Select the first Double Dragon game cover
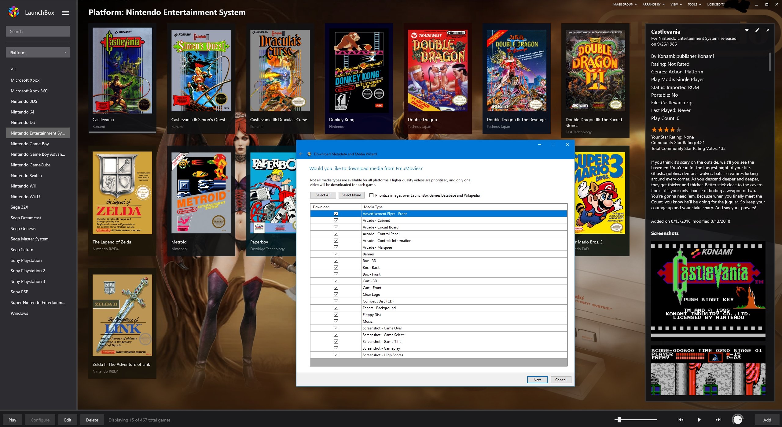The width and height of the screenshot is (782, 427). point(438,70)
